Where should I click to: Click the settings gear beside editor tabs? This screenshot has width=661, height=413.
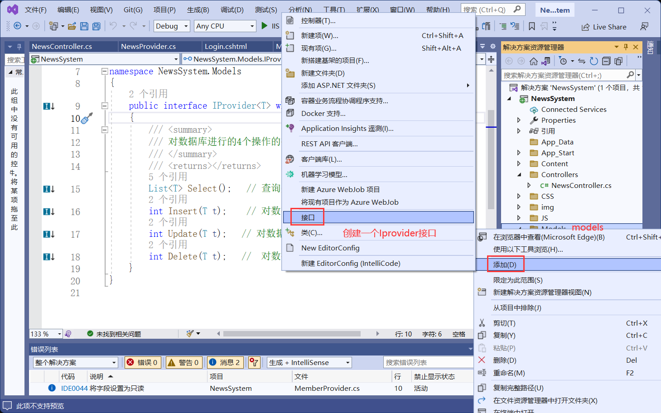[492, 46]
